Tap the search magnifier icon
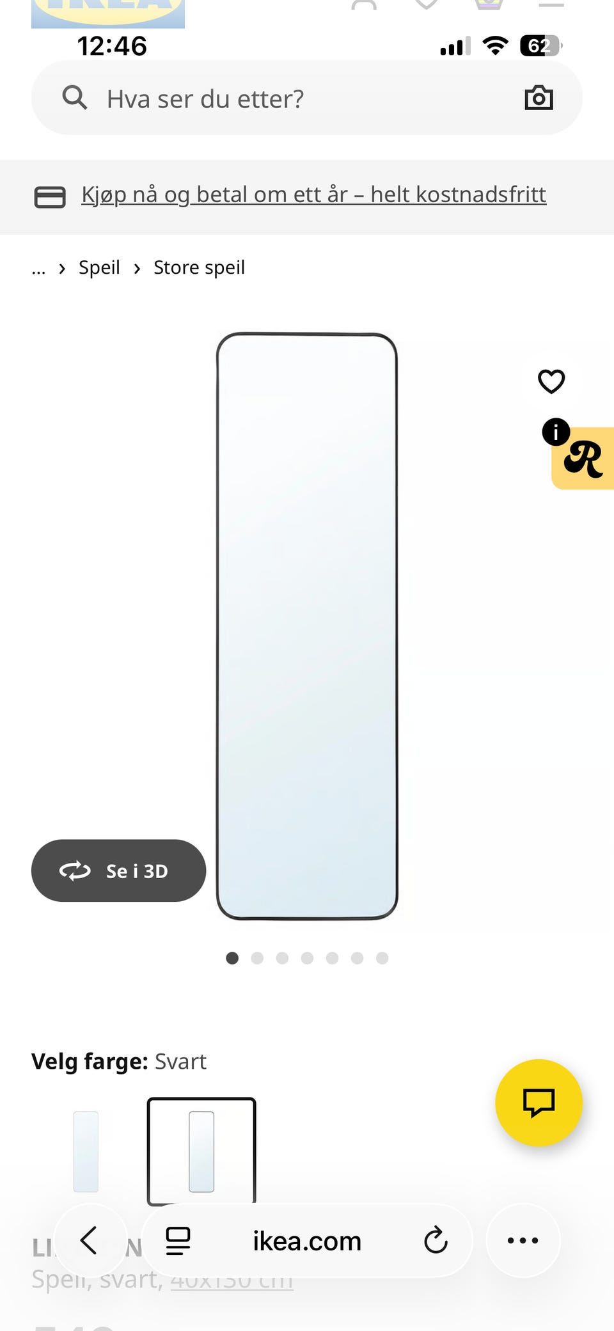 click(75, 98)
